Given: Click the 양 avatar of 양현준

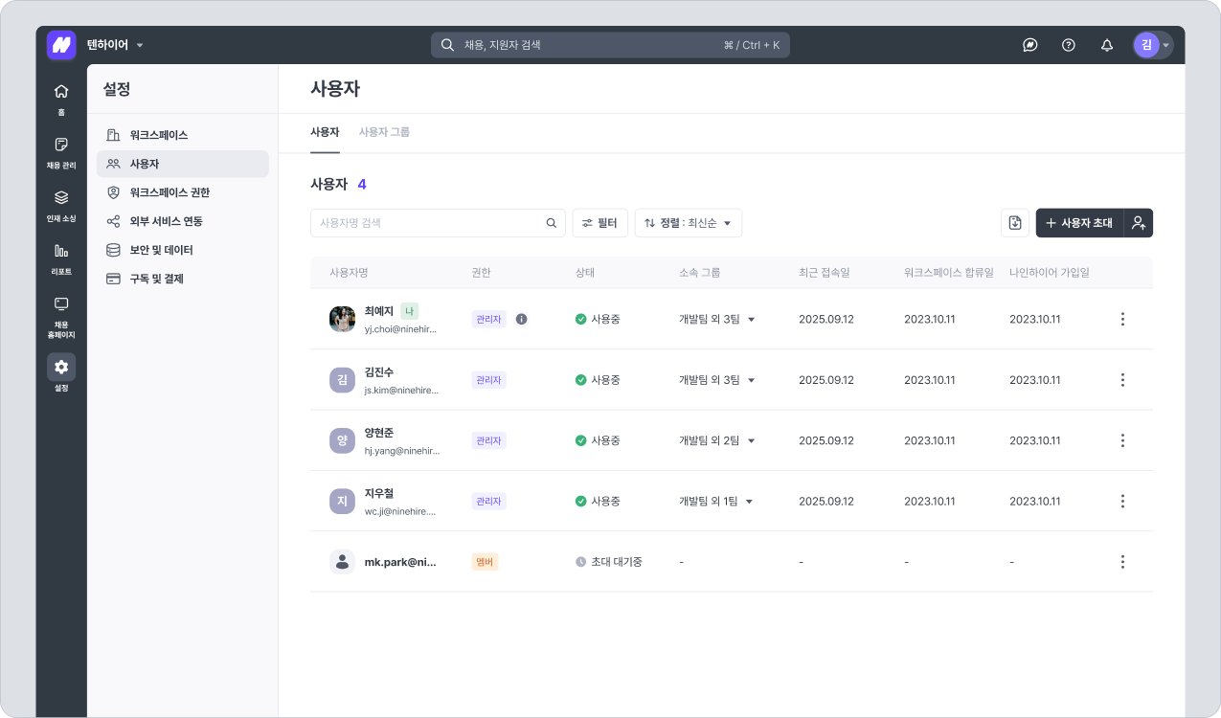Looking at the screenshot, I should tap(342, 440).
